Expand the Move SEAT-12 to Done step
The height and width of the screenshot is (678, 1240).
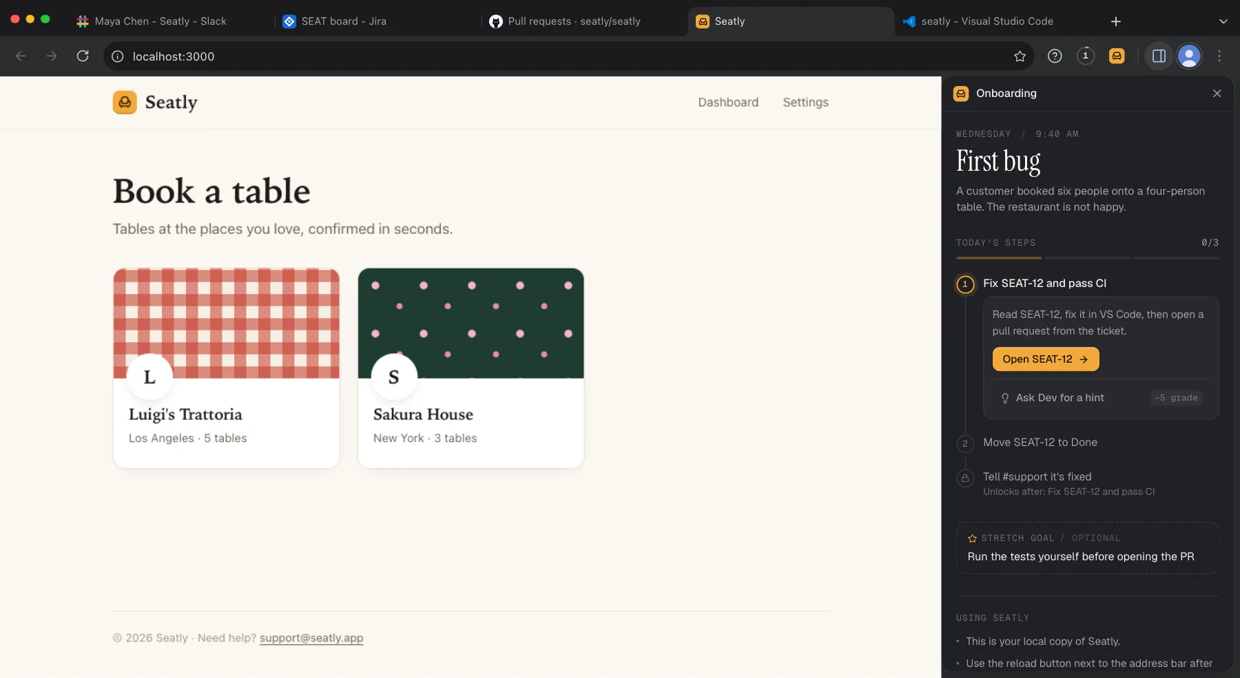[x=1040, y=443]
